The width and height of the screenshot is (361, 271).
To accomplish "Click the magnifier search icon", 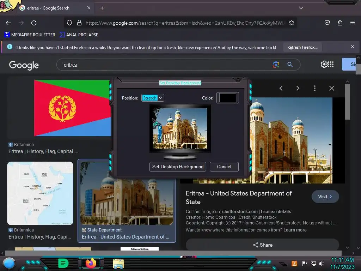I will [x=290, y=65].
